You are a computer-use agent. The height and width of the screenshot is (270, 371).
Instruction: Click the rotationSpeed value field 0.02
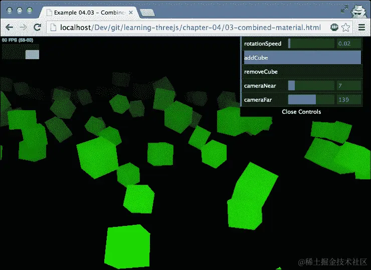[x=349, y=44]
